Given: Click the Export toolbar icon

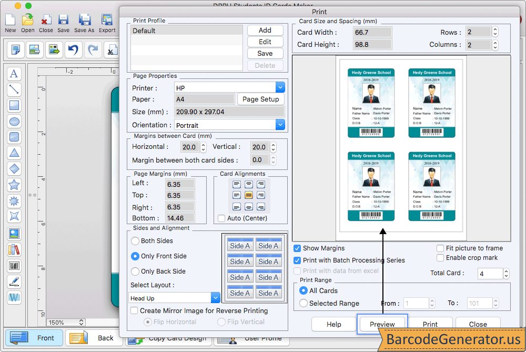Looking at the screenshot, I should point(107,20).
